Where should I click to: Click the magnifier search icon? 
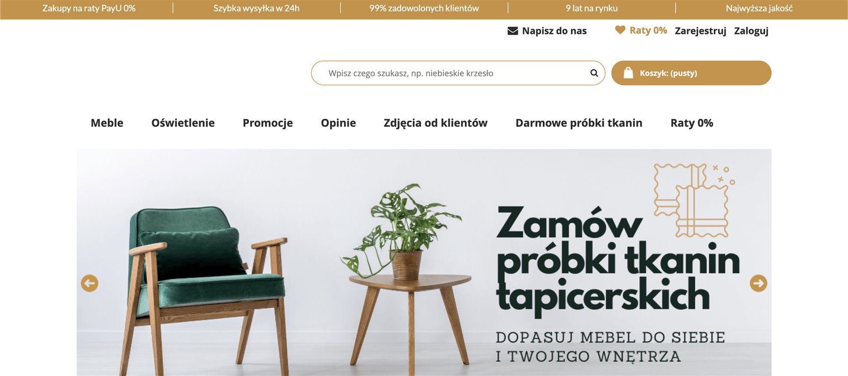[594, 73]
